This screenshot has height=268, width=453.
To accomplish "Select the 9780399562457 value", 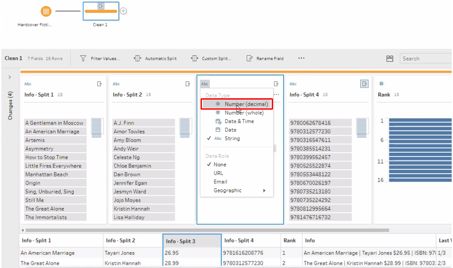I will click(x=320, y=157).
